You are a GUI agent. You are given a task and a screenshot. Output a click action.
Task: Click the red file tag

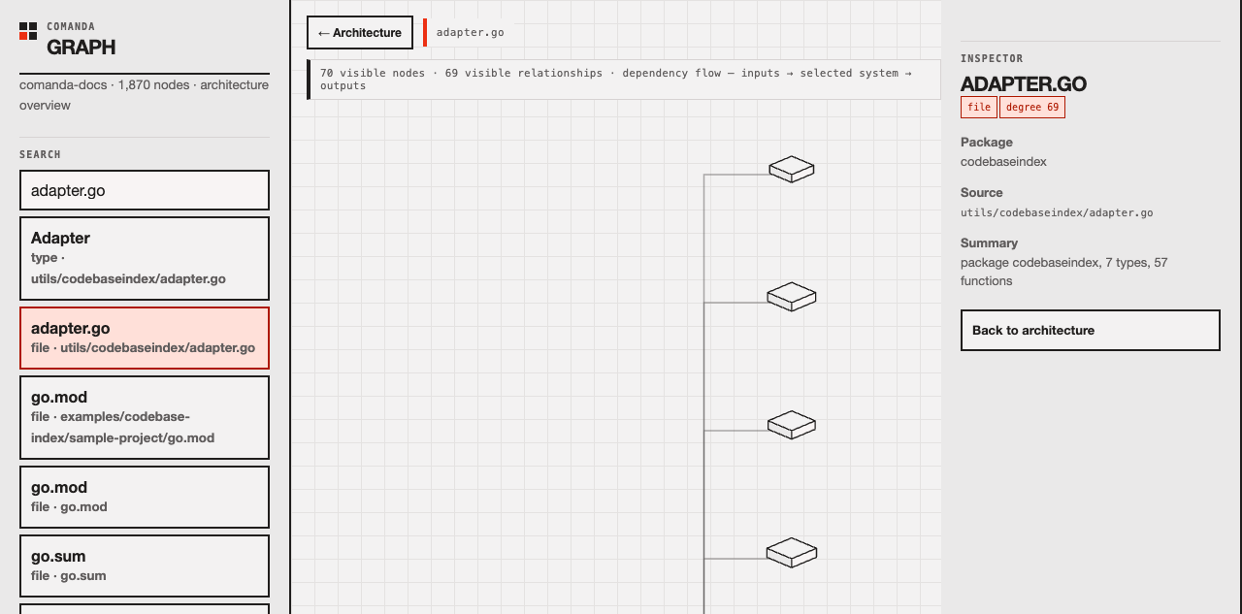coord(979,107)
